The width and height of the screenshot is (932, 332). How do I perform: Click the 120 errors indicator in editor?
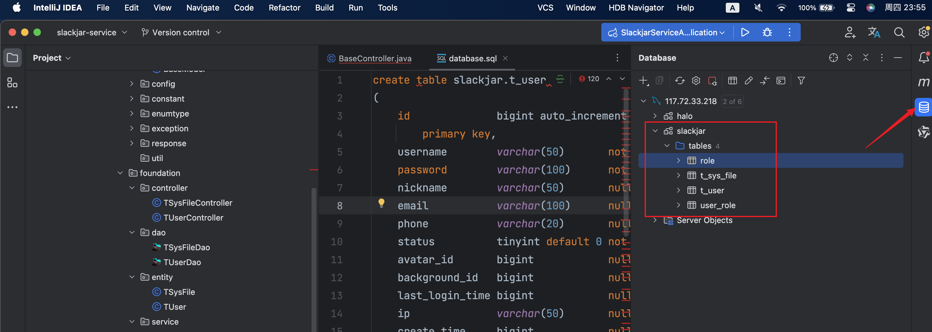click(x=589, y=79)
